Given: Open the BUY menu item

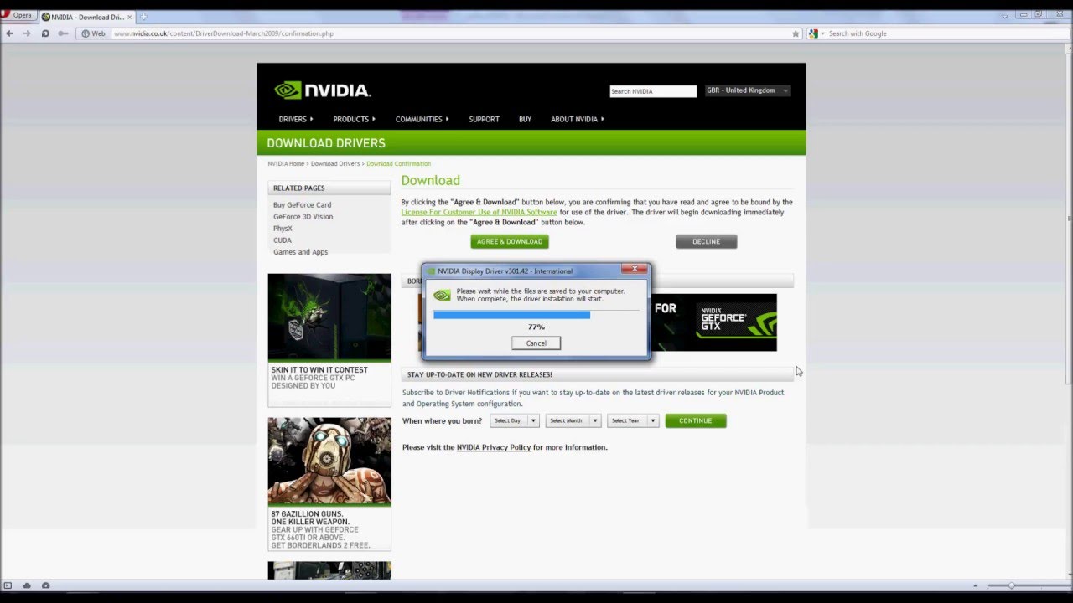Looking at the screenshot, I should coord(525,119).
